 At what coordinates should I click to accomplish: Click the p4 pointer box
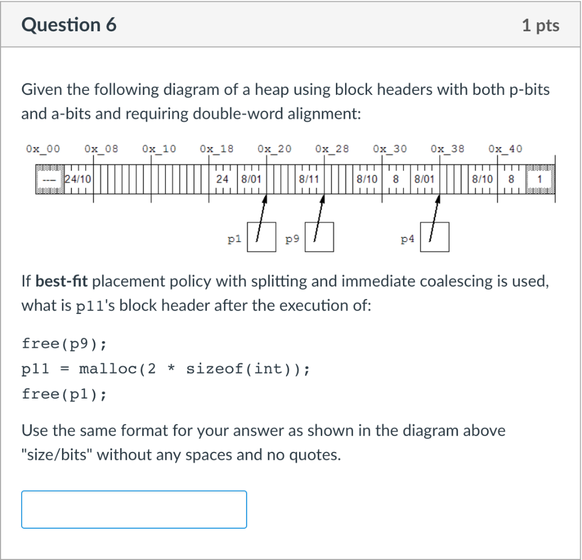tap(435, 237)
